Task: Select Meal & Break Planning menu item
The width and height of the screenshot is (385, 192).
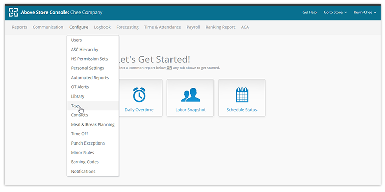Action: 93,125
